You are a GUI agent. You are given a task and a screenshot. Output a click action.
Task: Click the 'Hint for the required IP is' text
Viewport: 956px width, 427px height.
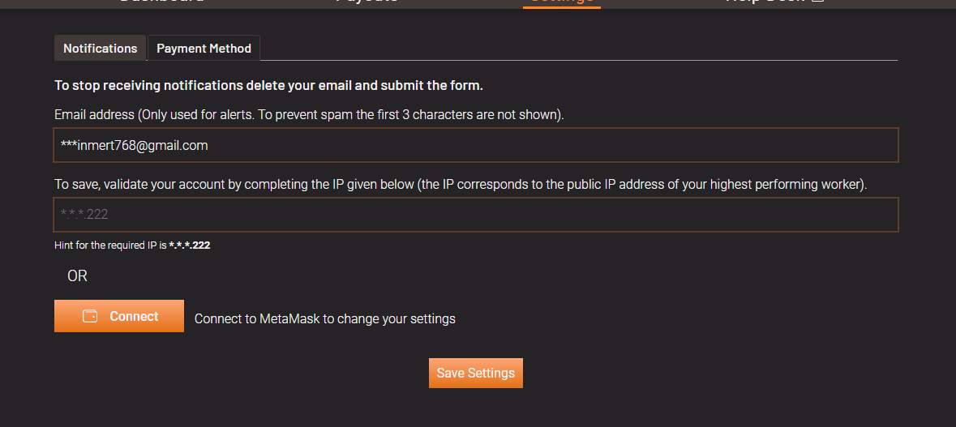pos(110,245)
